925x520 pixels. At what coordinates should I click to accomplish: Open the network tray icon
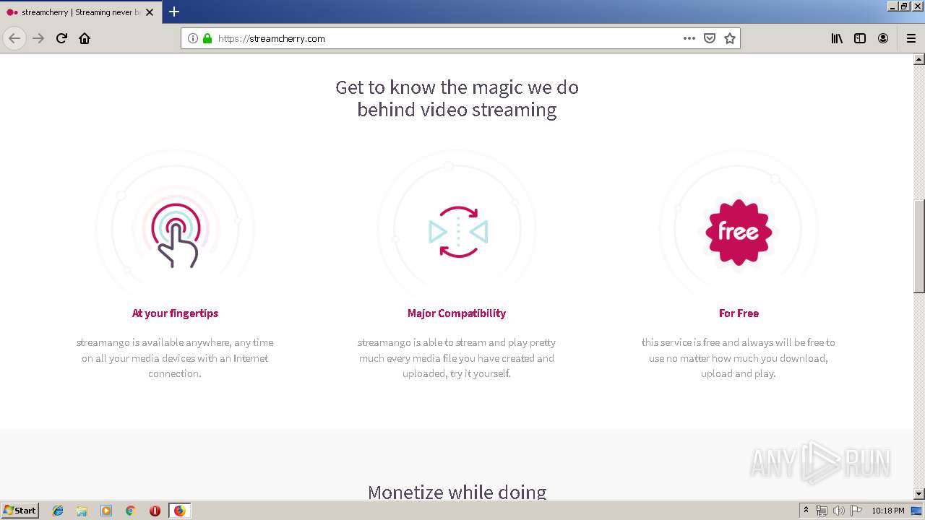pos(822,511)
